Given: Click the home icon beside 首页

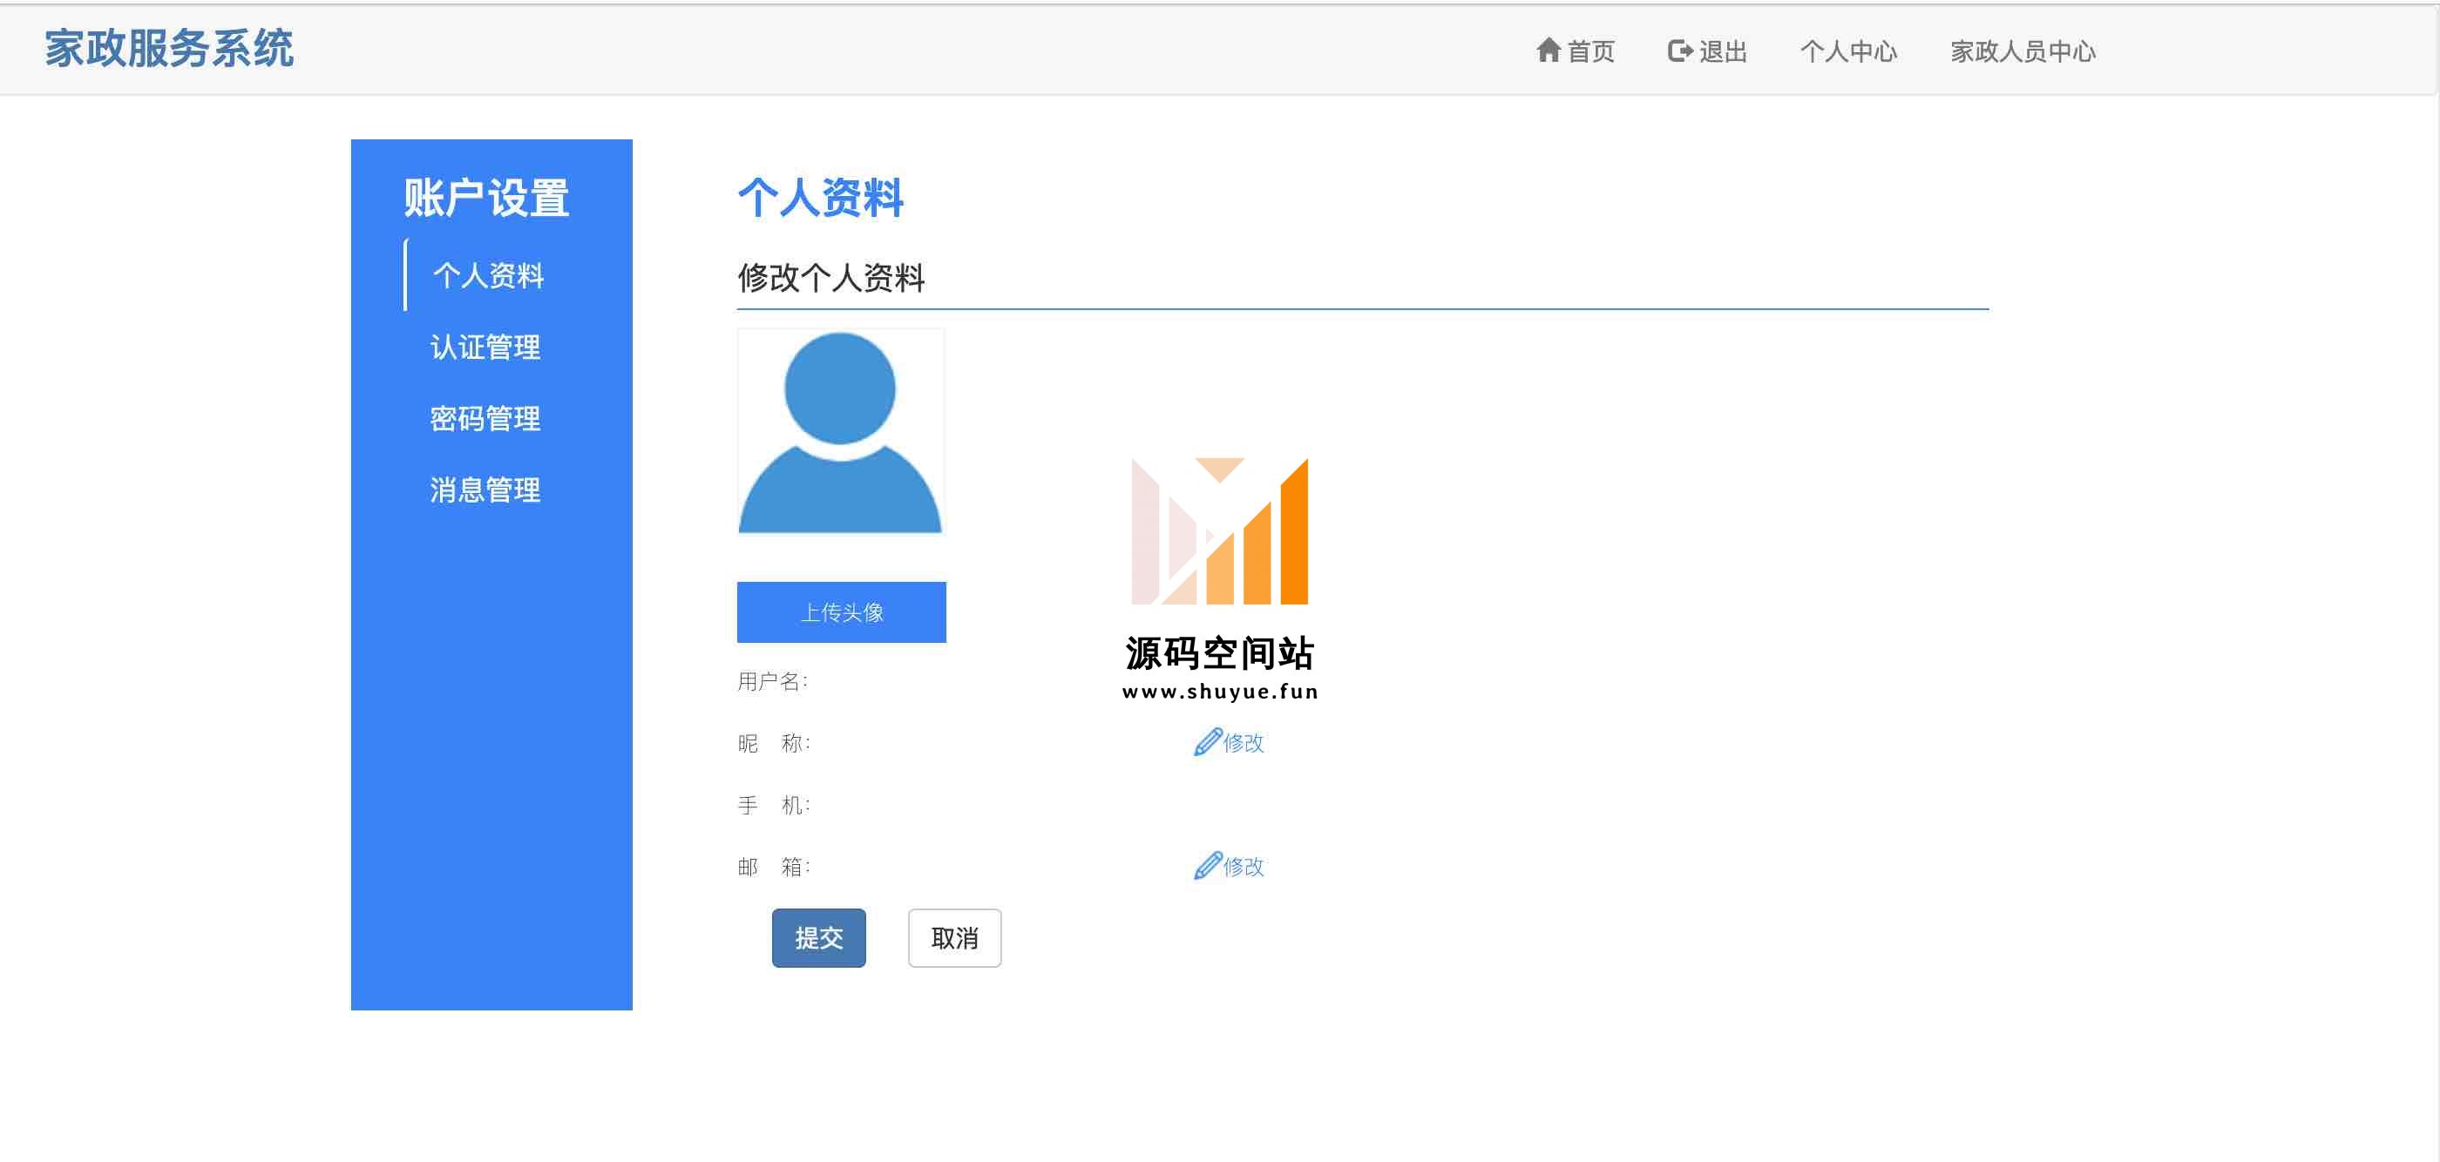Looking at the screenshot, I should [x=1548, y=51].
